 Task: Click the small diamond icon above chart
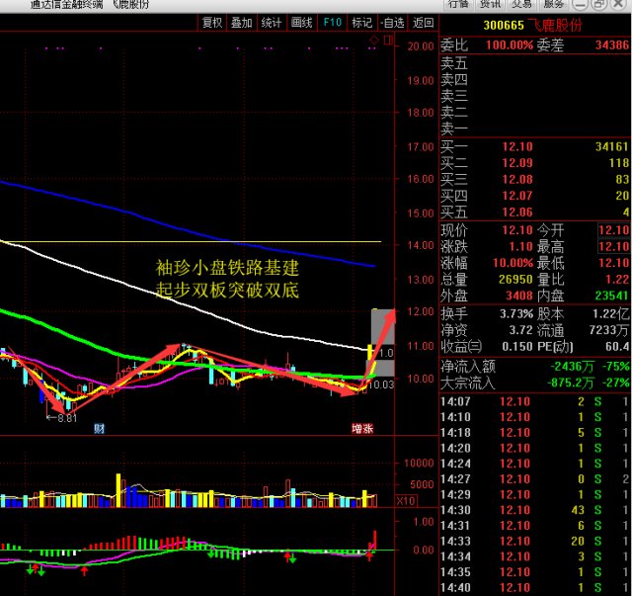pyautogui.click(x=373, y=40)
